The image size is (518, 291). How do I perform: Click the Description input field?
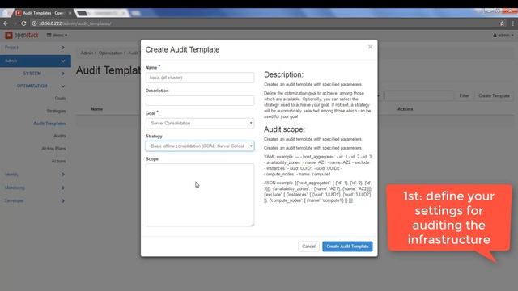(x=200, y=100)
